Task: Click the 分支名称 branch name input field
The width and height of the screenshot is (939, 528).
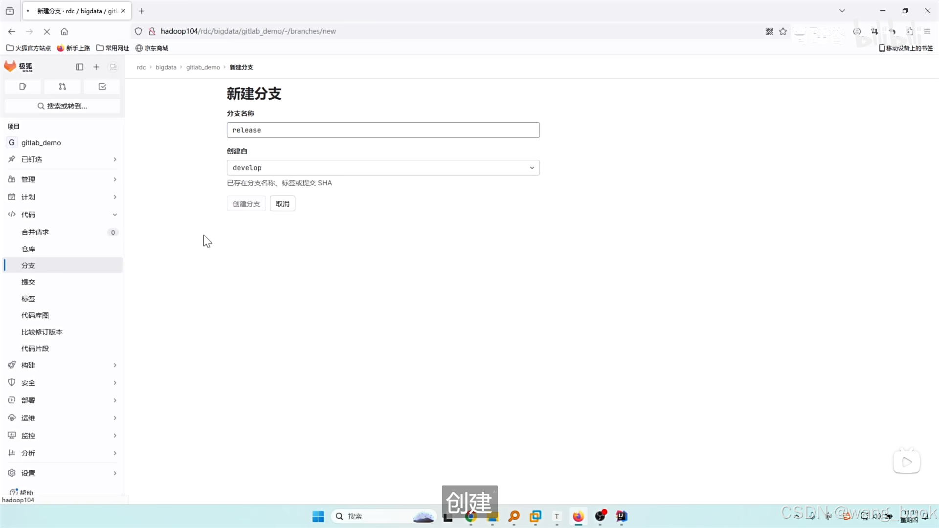Action: point(383,130)
